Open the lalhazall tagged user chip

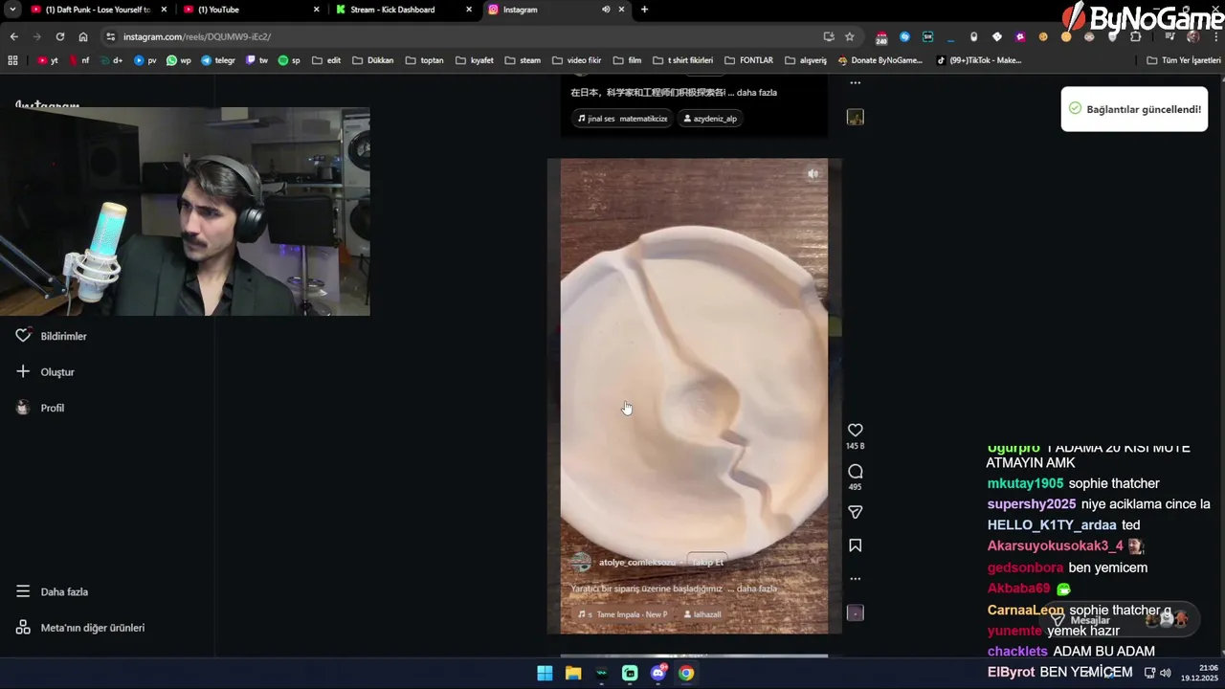[x=701, y=614]
